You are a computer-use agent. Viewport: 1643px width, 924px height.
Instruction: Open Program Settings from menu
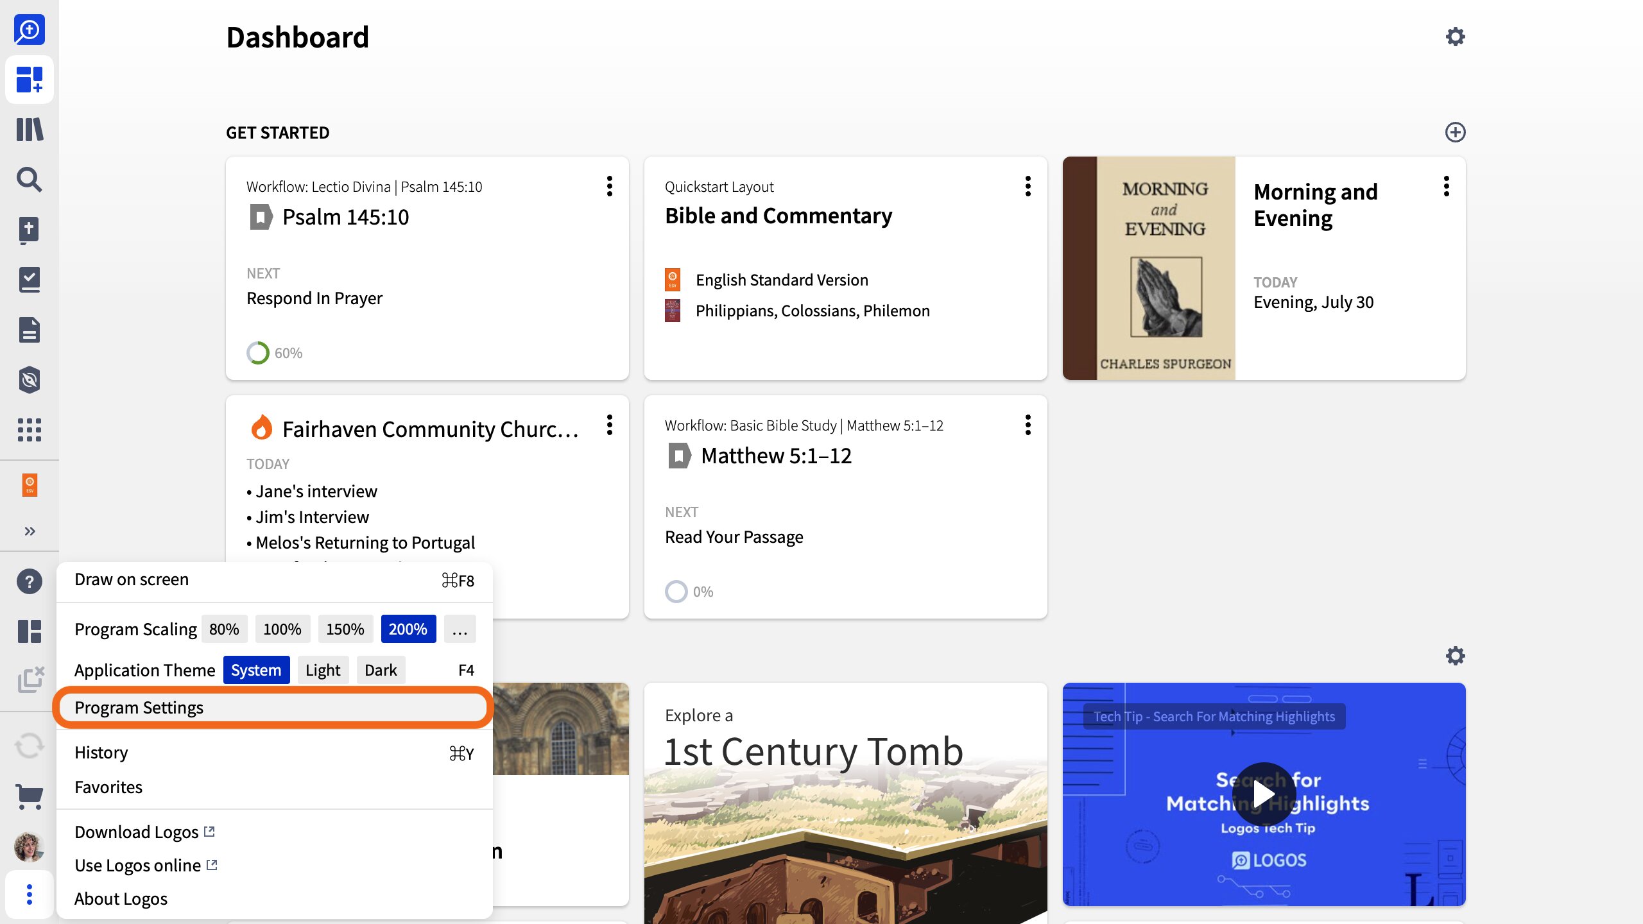(275, 707)
